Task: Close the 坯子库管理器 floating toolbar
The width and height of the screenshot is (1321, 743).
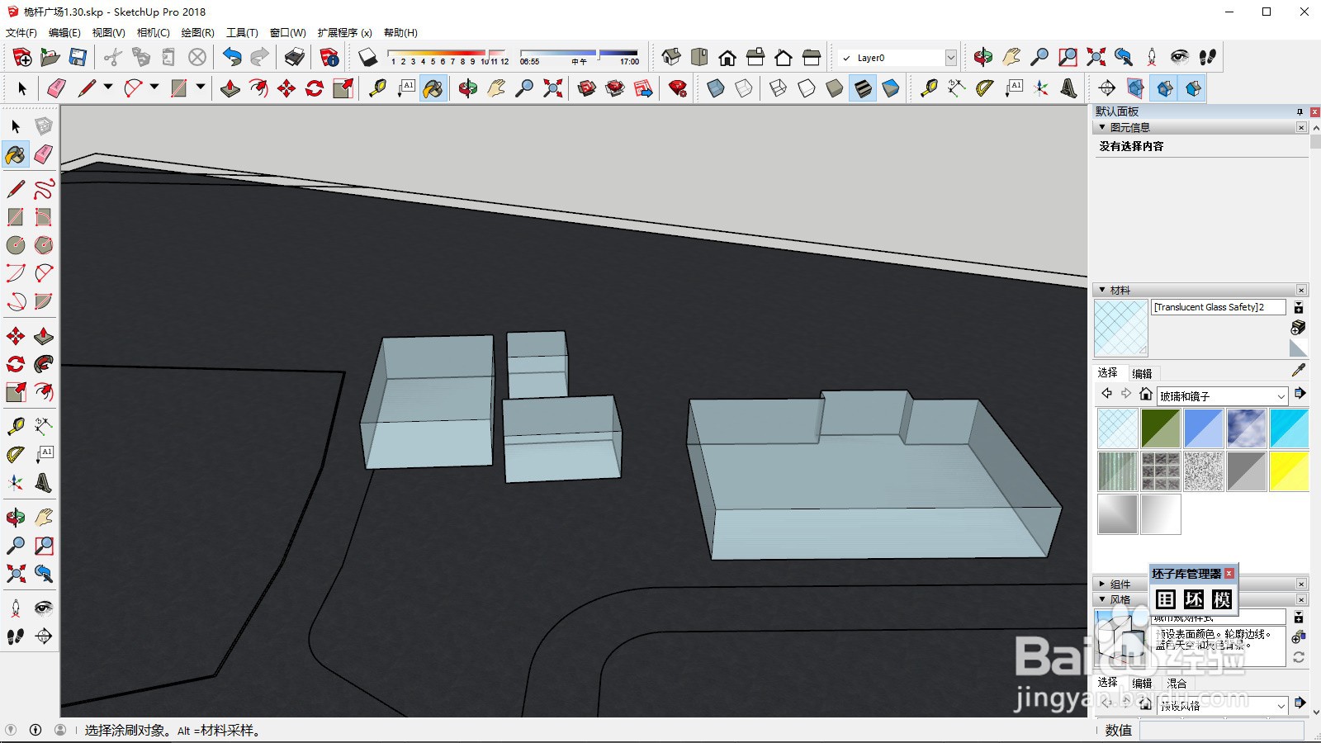Action: [1229, 573]
